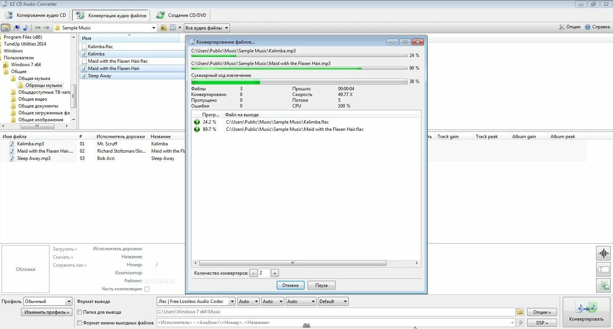Click the Конвертировать convert button

(586, 312)
